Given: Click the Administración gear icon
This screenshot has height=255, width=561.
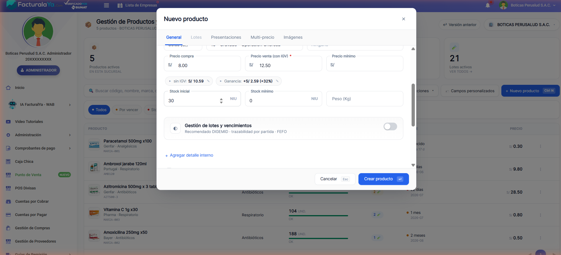Looking at the screenshot, I should click(x=8, y=135).
